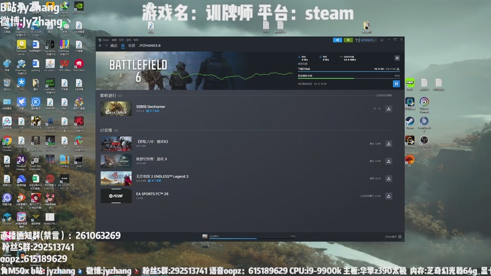Go forward with Steam's right arrow
The image size is (491, 276).
pos(106,45)
